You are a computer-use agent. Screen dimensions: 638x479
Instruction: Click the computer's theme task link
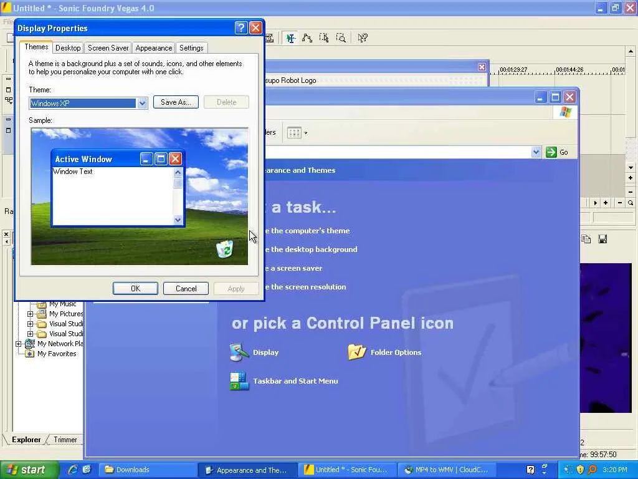tap(307, 231)
